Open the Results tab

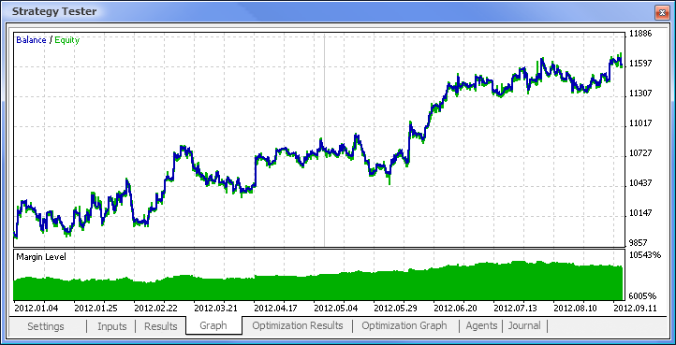click(x=160, y=326)
